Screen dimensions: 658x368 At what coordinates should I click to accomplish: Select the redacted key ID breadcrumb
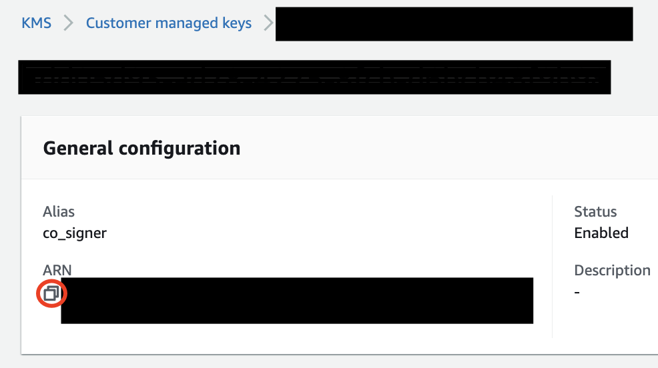click(x=454, y=24)
